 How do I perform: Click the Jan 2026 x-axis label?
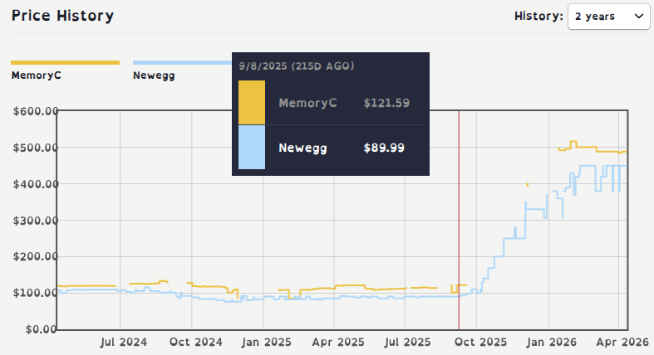click(552, 342)
